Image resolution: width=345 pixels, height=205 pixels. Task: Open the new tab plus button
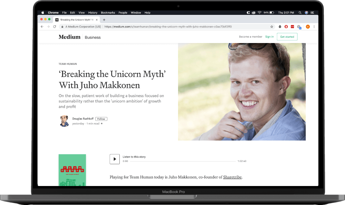104,20
